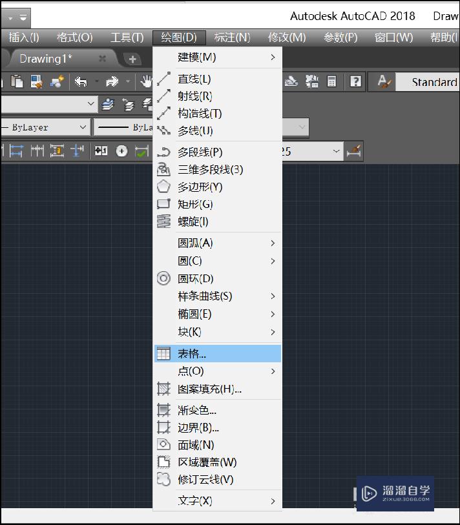Screen dimensions: 460x525
Task: Click the Tolerance icon
Action: pos(101,151)
